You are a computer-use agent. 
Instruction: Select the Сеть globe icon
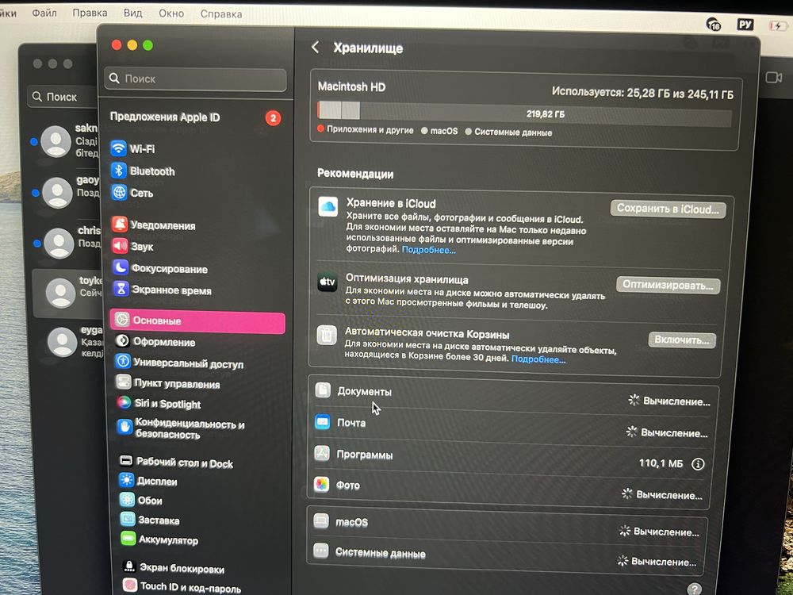click(120, 193)
